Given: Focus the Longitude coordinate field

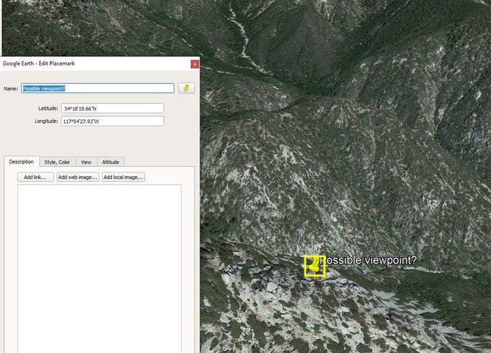Looking at the screenshot, I should (112, 121).
